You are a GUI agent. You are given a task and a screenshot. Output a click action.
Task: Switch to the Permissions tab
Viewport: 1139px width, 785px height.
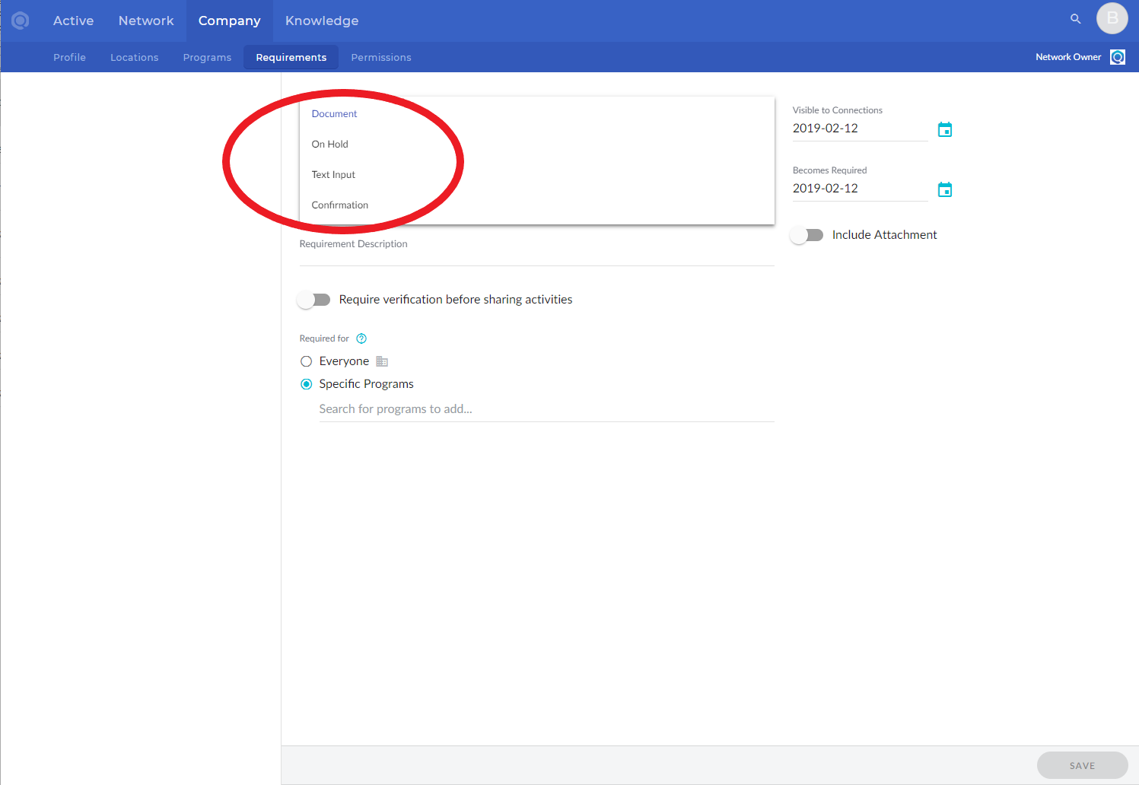[380, 58]
